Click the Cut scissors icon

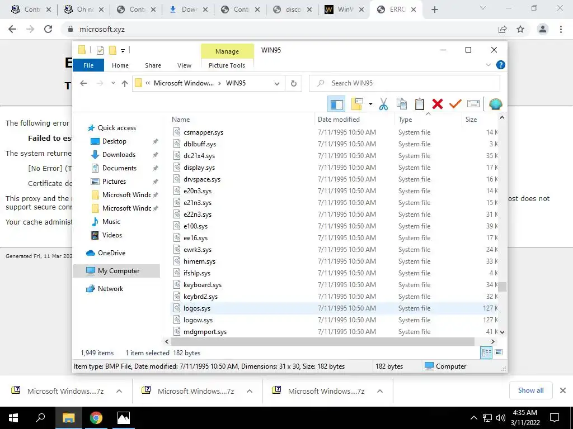tap(383, 104)
